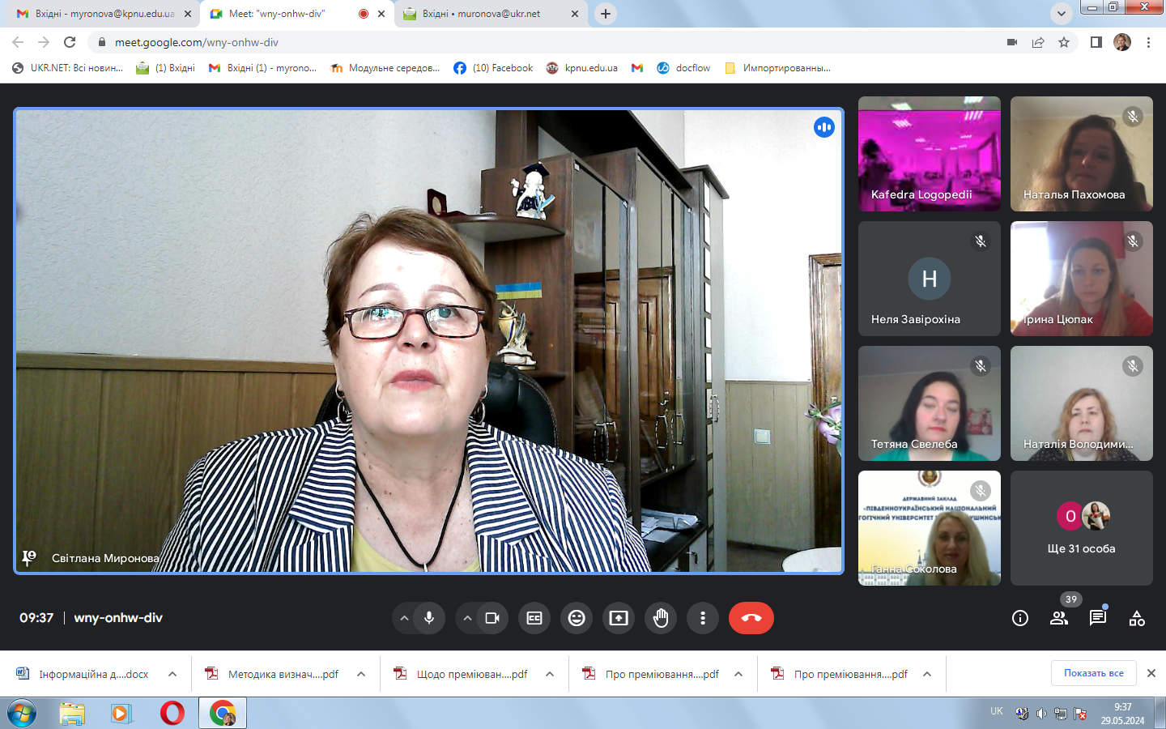
Task: Open the activities panel
Action: pyautogui.click(x=1137, y=618)
